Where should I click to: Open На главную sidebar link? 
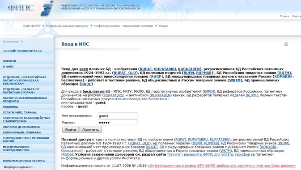tap(11, 42)
